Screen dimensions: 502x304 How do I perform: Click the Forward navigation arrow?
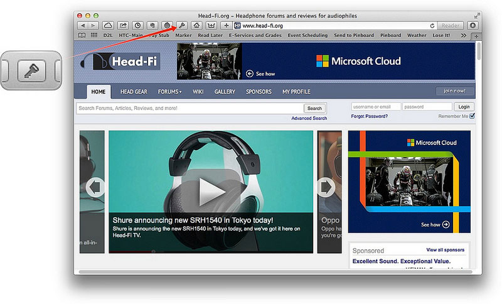tap(93, 26)
